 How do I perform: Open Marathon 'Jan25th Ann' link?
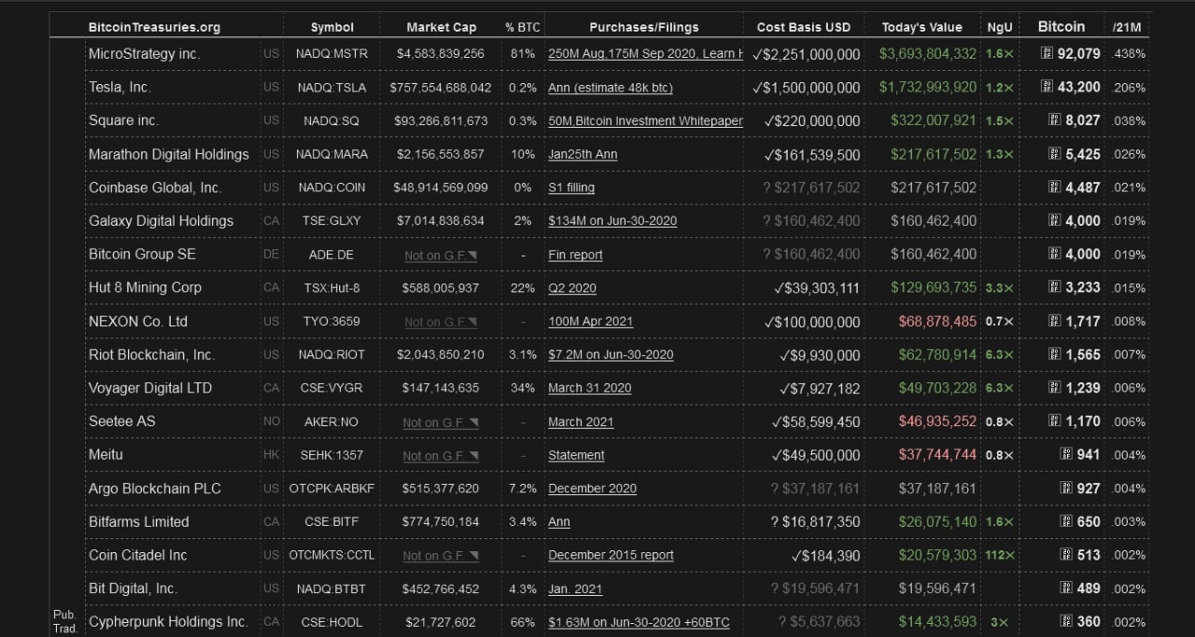click(583, 155)
